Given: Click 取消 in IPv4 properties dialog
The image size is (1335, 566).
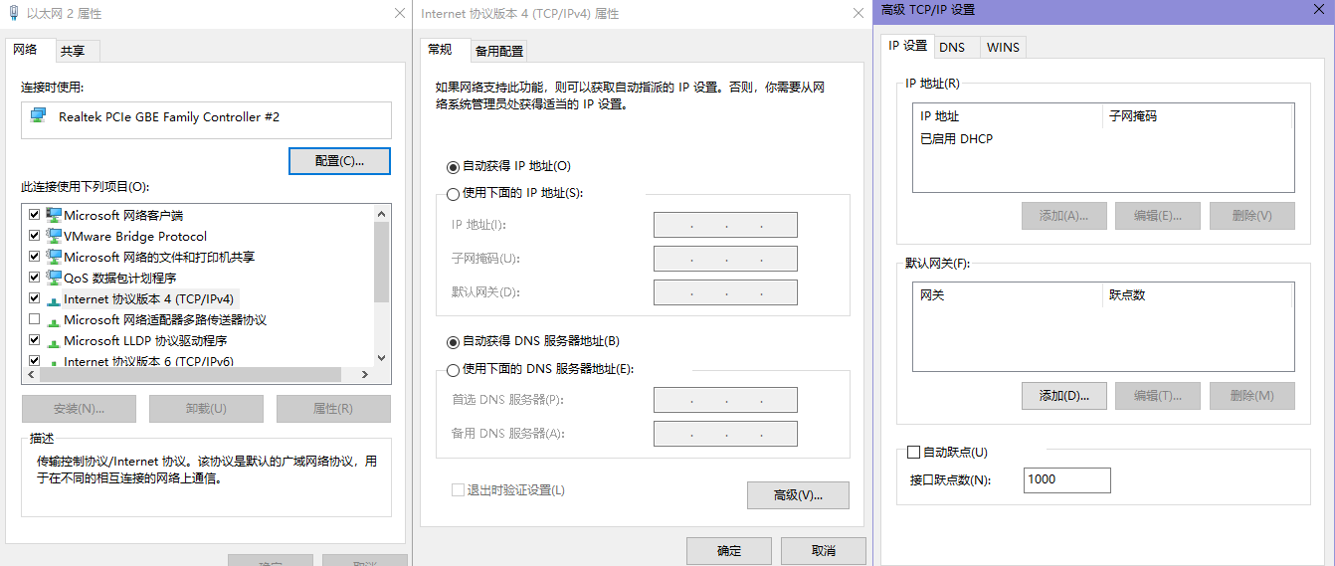Looking at the screenshot, I should coord(824,551).
